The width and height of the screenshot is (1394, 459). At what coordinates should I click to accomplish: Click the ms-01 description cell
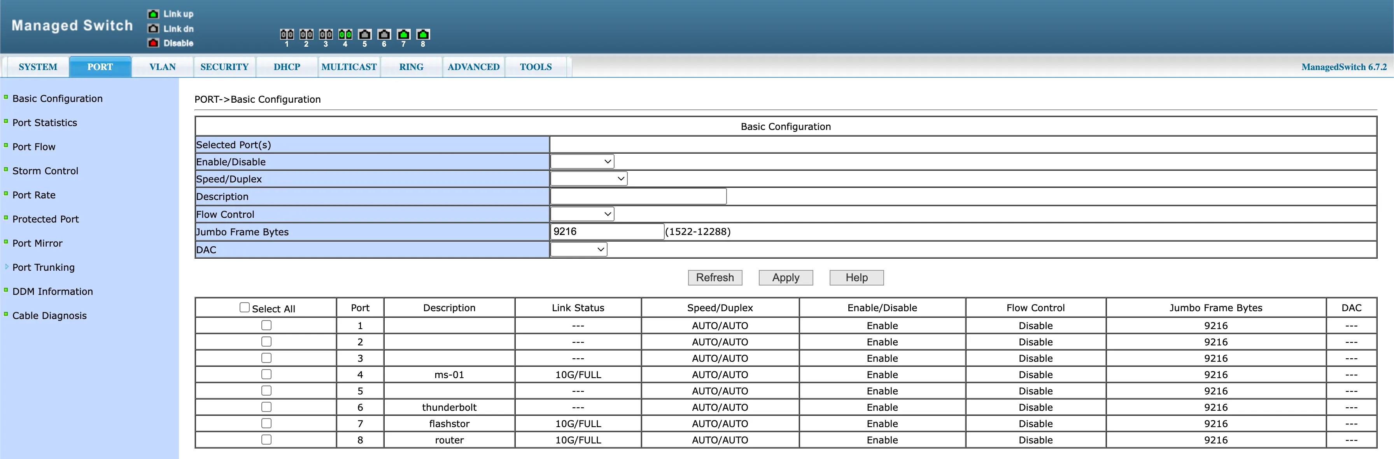click(x=449, y=375)
